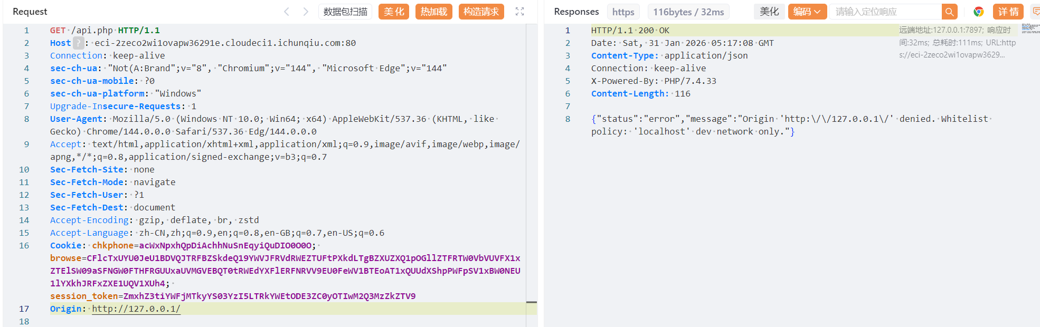This screenshot has height=327, width=1040.
Task: Go to the next request with right chevron
Action: point(306,12)
